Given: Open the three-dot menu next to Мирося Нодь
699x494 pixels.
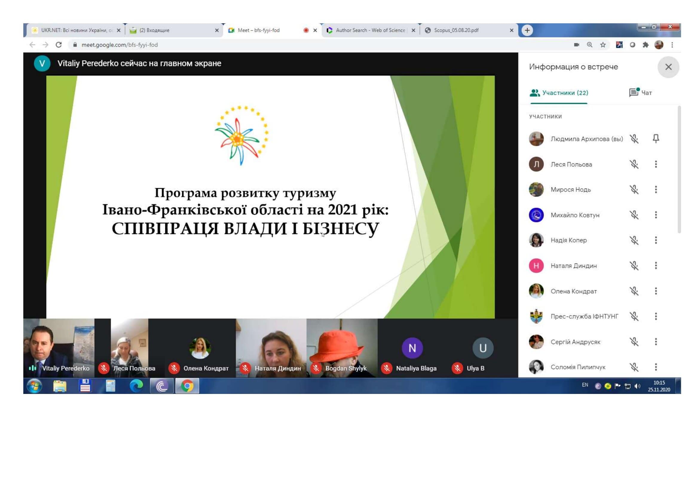Looking at the screenshot, I should tap(656, 190).
